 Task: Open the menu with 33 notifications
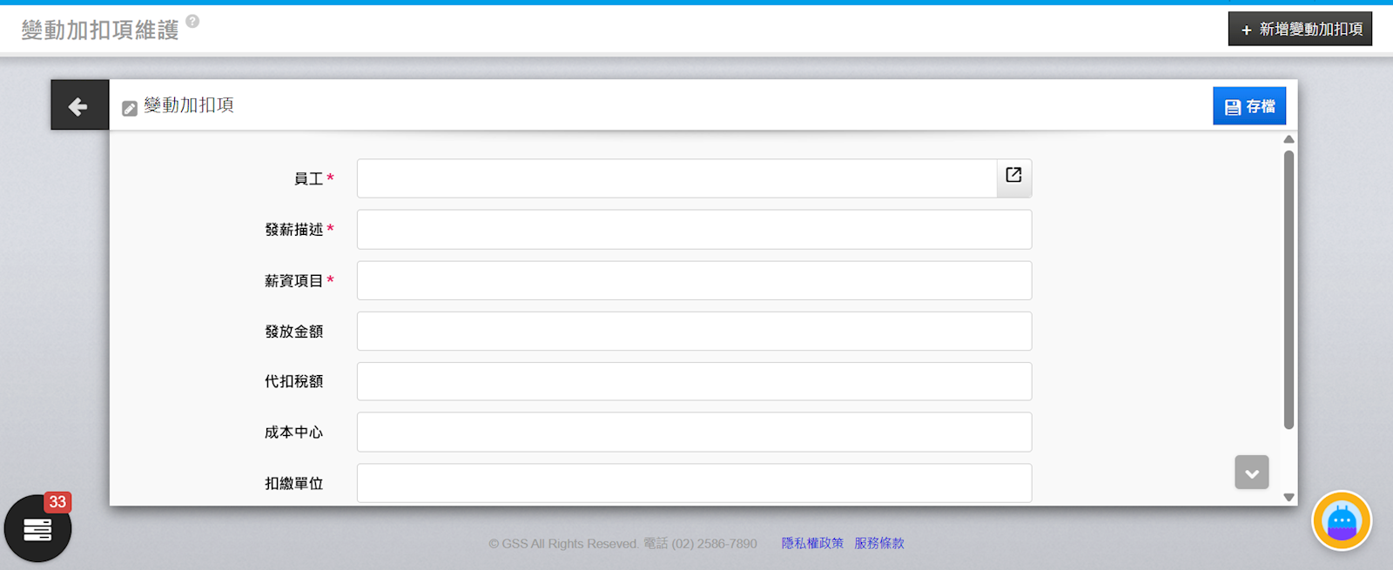(x=37, y=528)
